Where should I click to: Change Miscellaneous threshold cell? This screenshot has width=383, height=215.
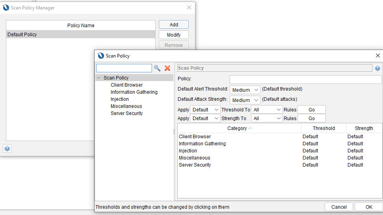point(324,158)
